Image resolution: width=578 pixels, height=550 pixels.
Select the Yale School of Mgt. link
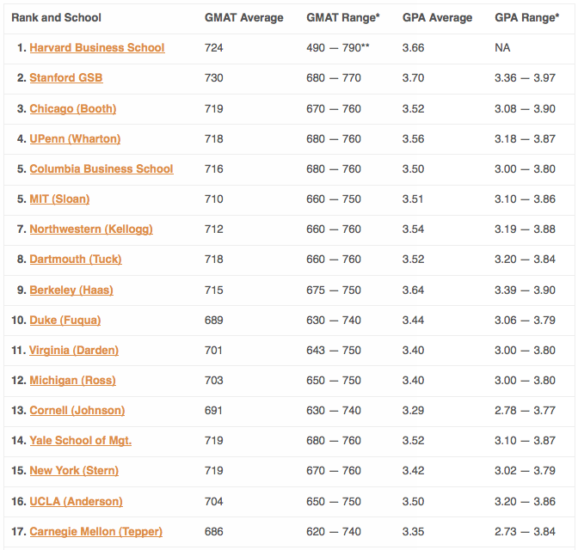pyautogui.click(x=80, y=441)
